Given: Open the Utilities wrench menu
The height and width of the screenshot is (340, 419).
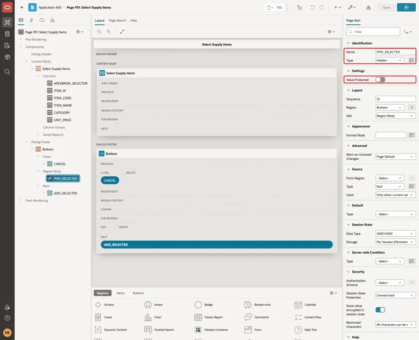Looking at the screenshot, I should click(x=351, y=7).
